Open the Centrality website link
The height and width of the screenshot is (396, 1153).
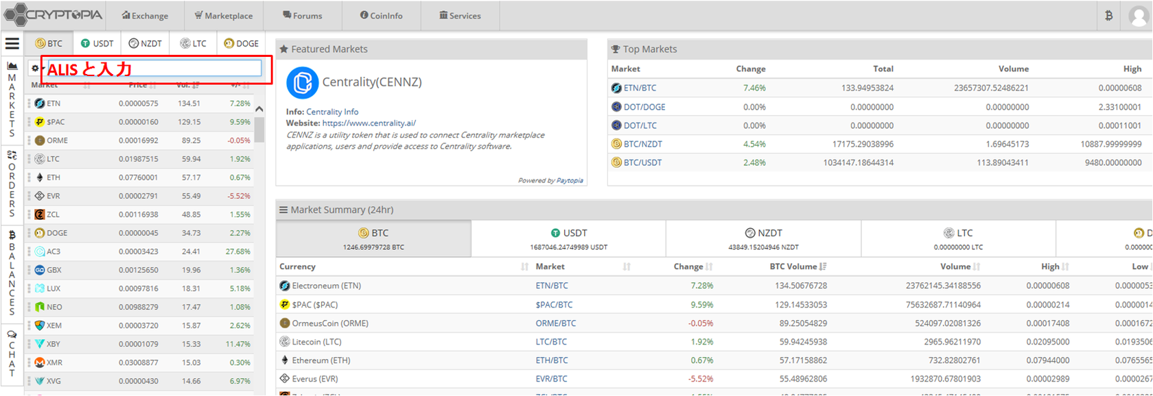click(x=369, y=123)
